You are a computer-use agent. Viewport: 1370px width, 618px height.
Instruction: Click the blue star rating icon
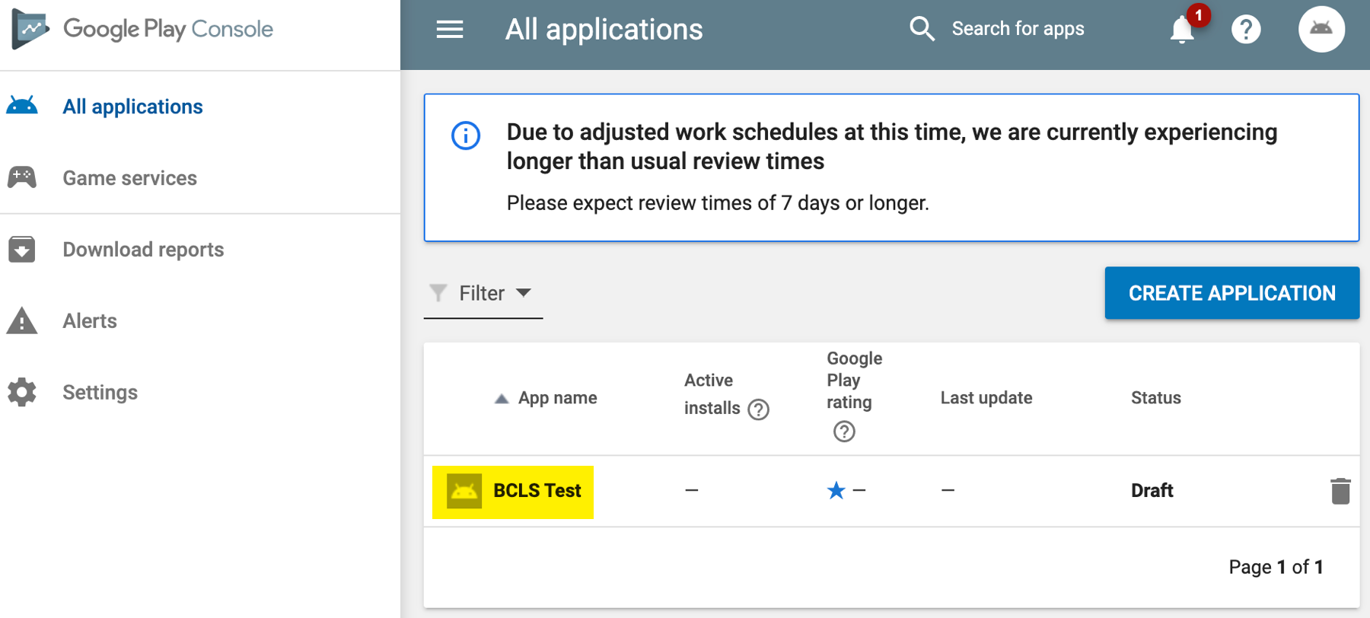pyautogui.click(x=836, y=490)
